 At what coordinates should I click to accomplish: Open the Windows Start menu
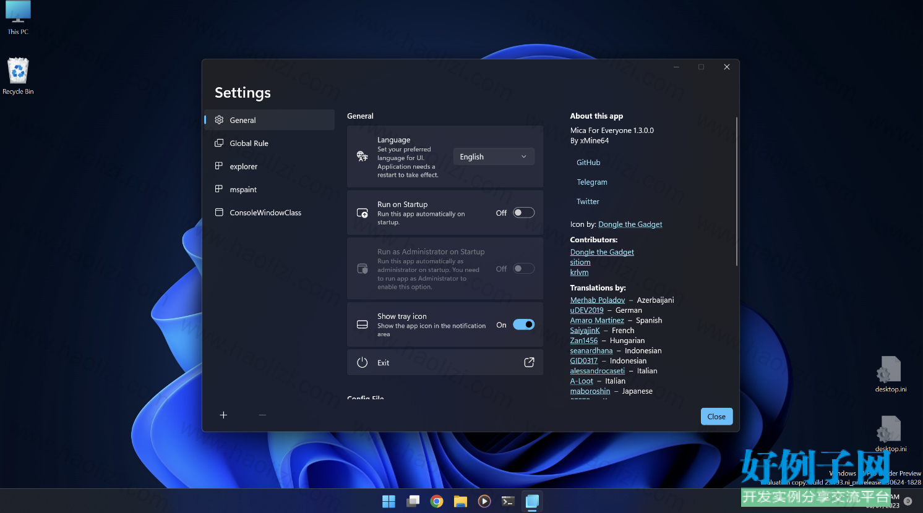click(389, 501)
